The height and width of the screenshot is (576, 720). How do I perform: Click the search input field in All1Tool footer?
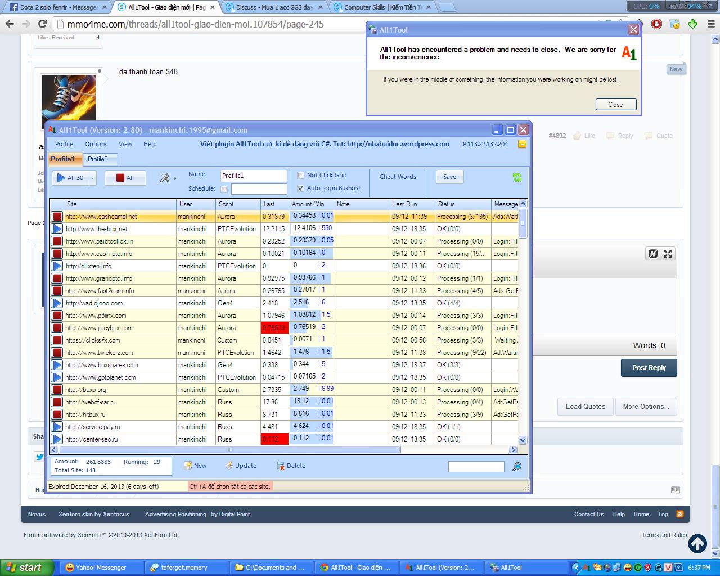click(x=476, y=467)
